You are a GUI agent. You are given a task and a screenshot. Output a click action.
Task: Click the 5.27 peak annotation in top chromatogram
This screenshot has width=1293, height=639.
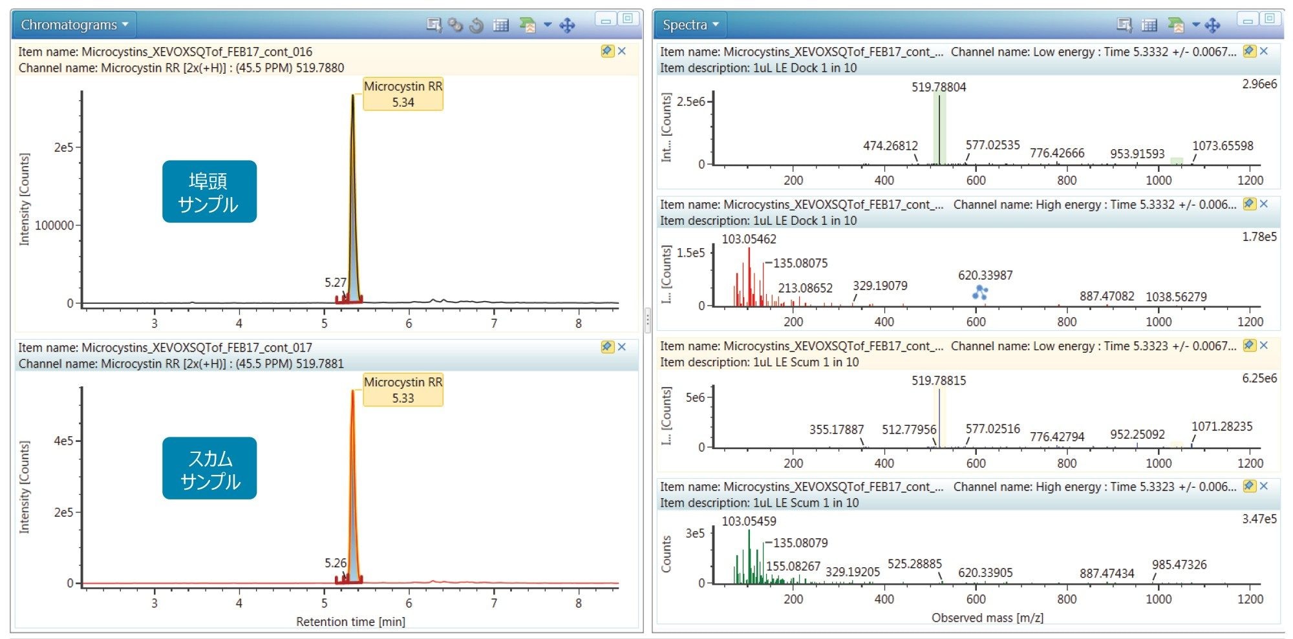[x=336, y=282]
